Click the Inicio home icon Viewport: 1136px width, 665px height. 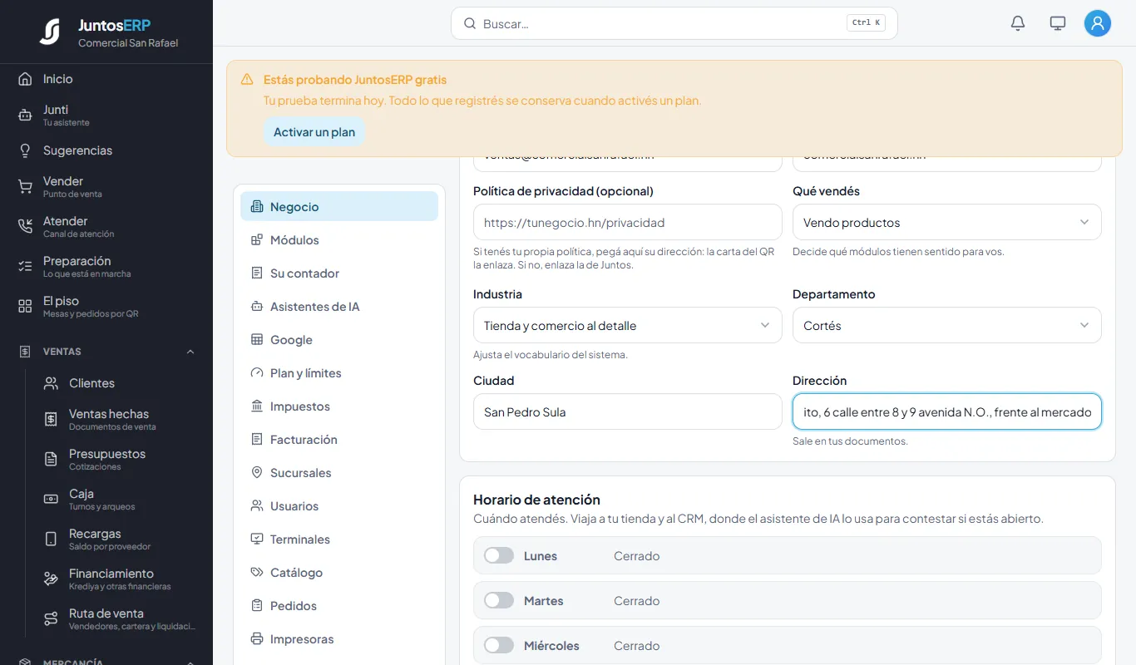[x=25, y=79]
